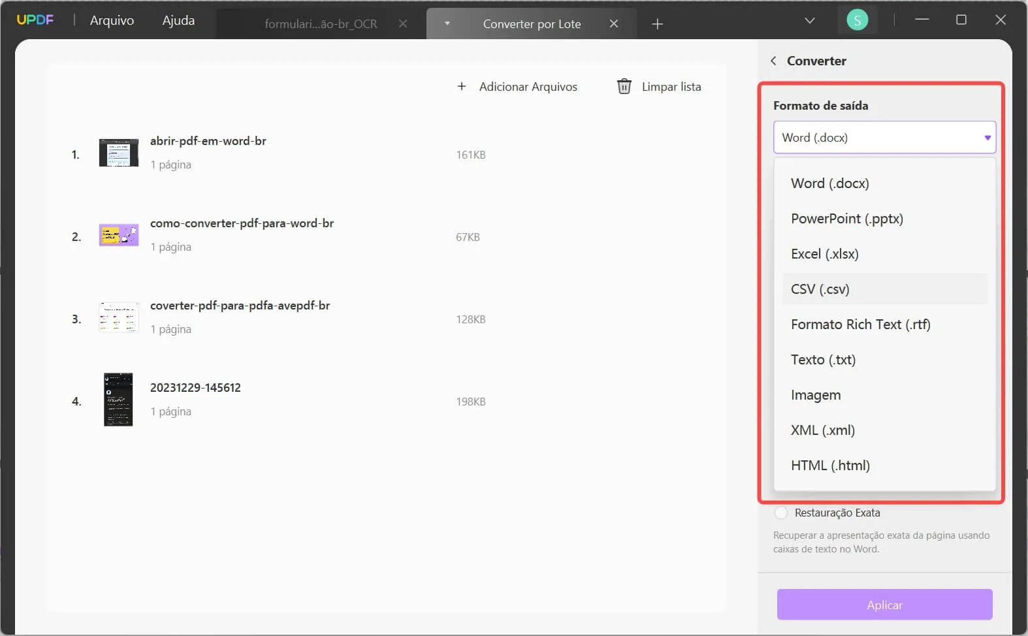Image resolution: width=1028 pixels, height=636 pixels.
Task: Choose XML (.xml) format
Action: 884,430
